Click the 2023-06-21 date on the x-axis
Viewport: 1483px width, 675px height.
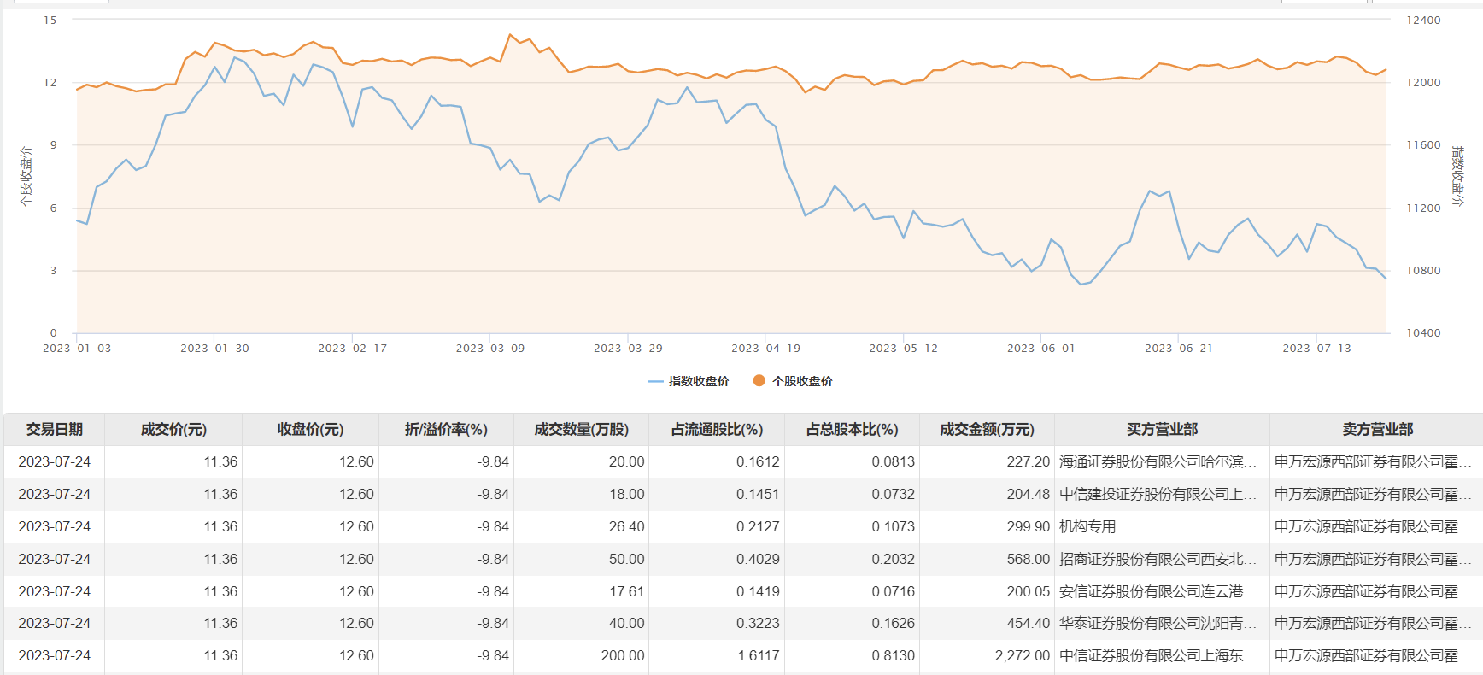click(1179, 349)
